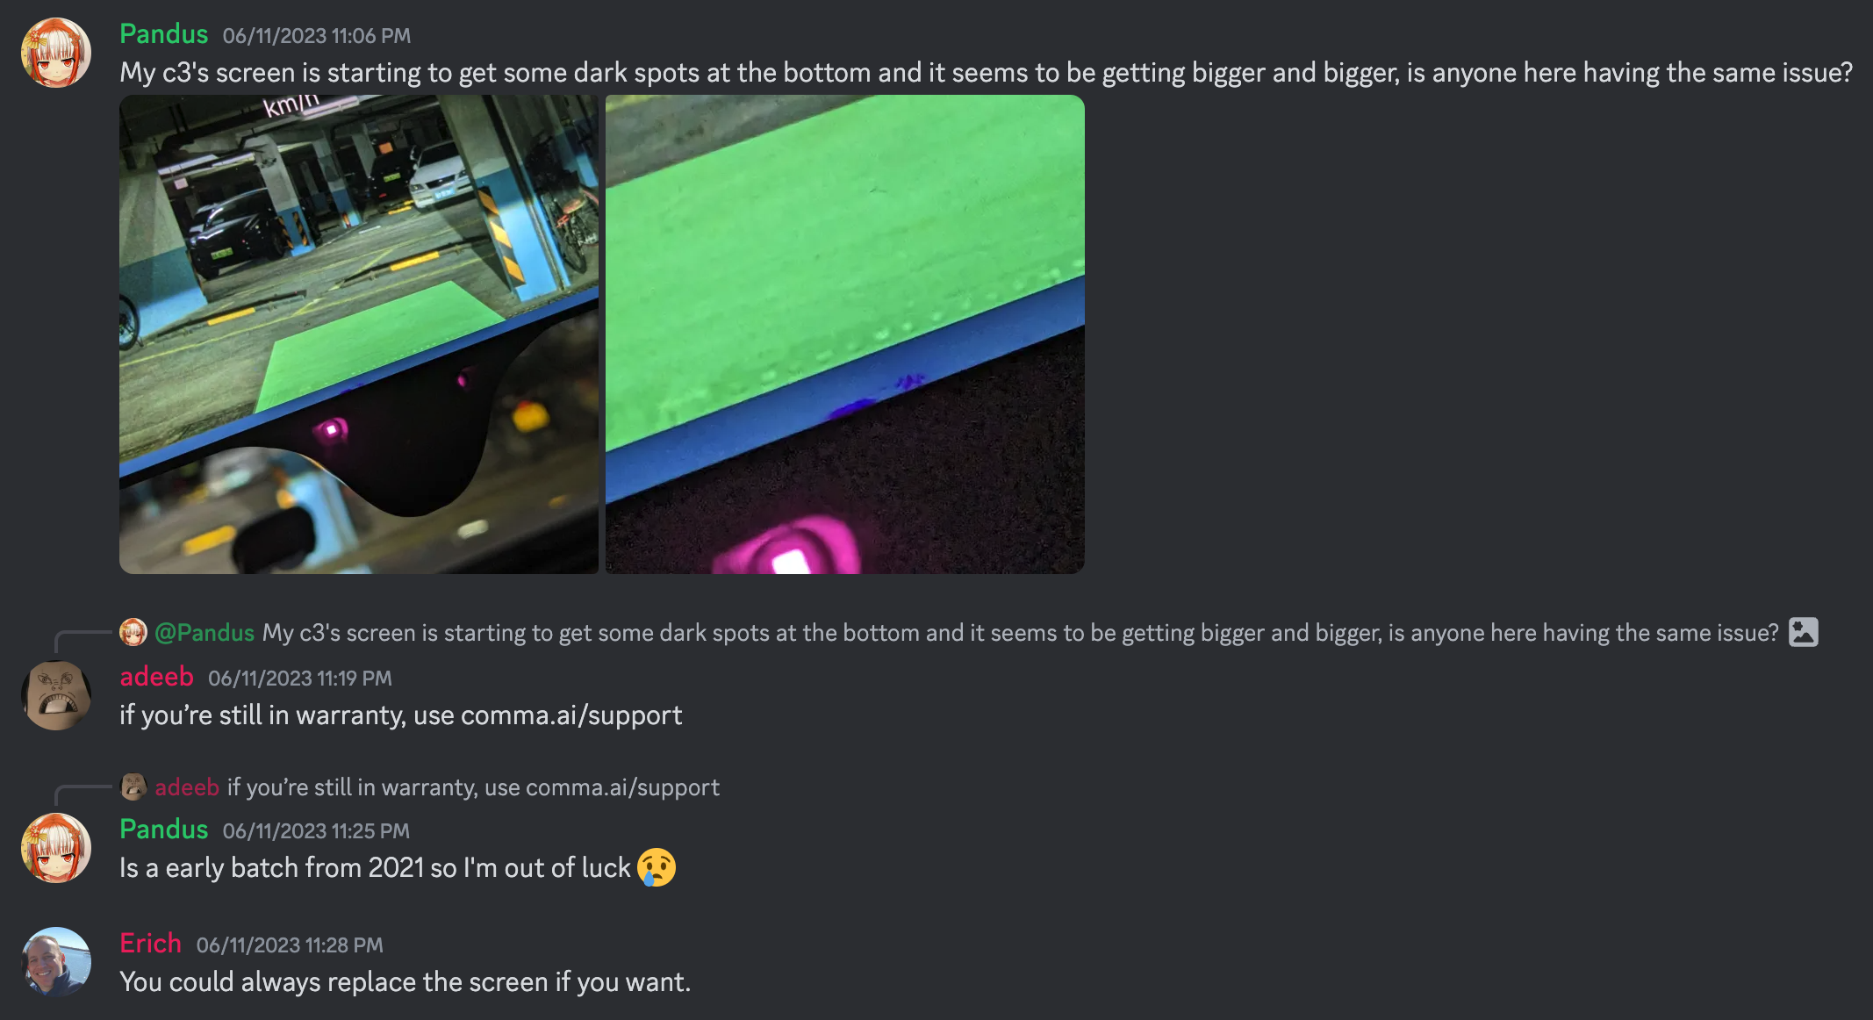This screenshot has width=1873, height=1020.
Task: Click the Erich username
Action: click(x=151, y=944)
